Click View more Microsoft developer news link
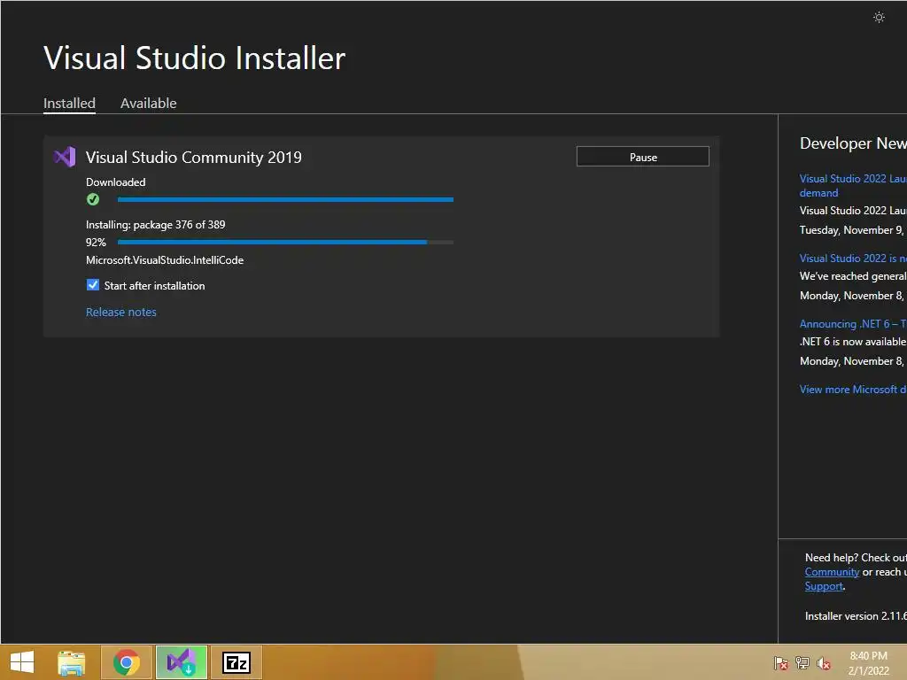 click(x=853, y=390)
